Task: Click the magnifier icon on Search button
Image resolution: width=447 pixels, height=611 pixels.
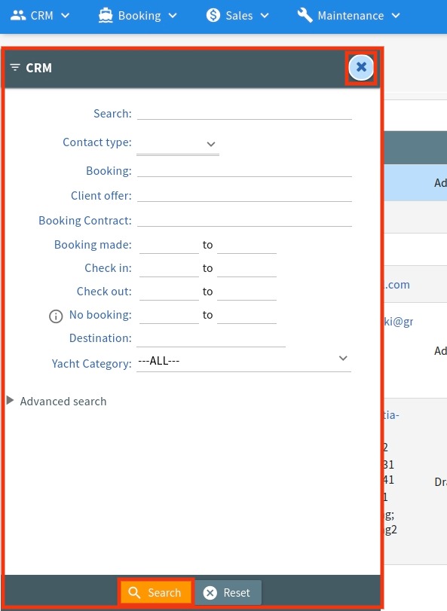Action: pyautogui.click(x=134, y=593)
